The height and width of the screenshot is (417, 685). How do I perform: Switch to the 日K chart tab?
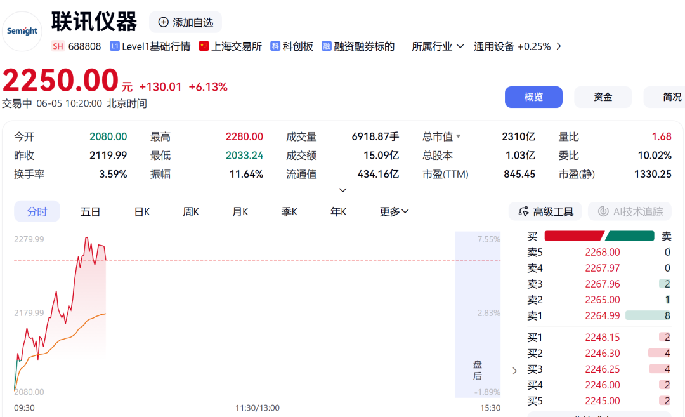click(x=142, y=211)
